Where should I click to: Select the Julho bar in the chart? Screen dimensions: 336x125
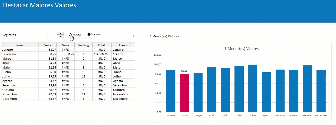tap(253, 88)
